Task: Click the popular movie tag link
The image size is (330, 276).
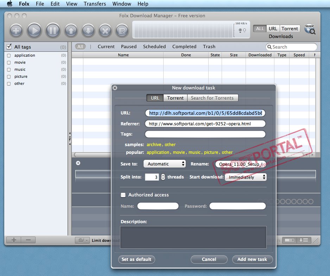Action: click(179, 152)
